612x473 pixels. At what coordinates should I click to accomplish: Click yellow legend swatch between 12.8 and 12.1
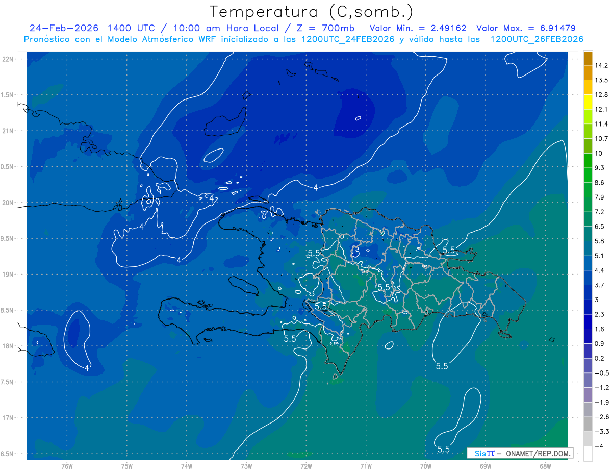(x=588, y=102)
